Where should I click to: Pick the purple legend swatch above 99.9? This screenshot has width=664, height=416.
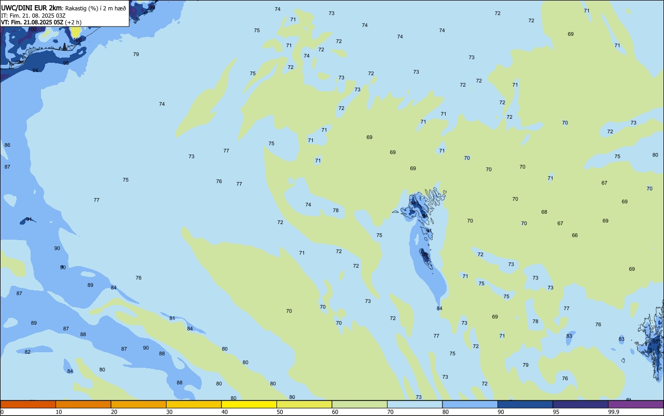click(635, 404)
